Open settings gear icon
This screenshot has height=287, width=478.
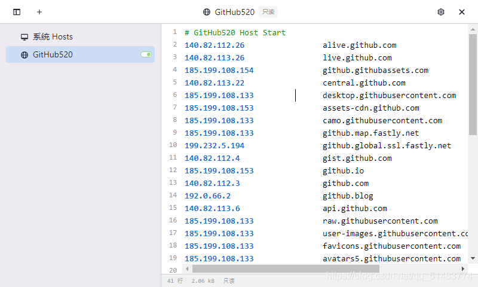coord(441,12)
